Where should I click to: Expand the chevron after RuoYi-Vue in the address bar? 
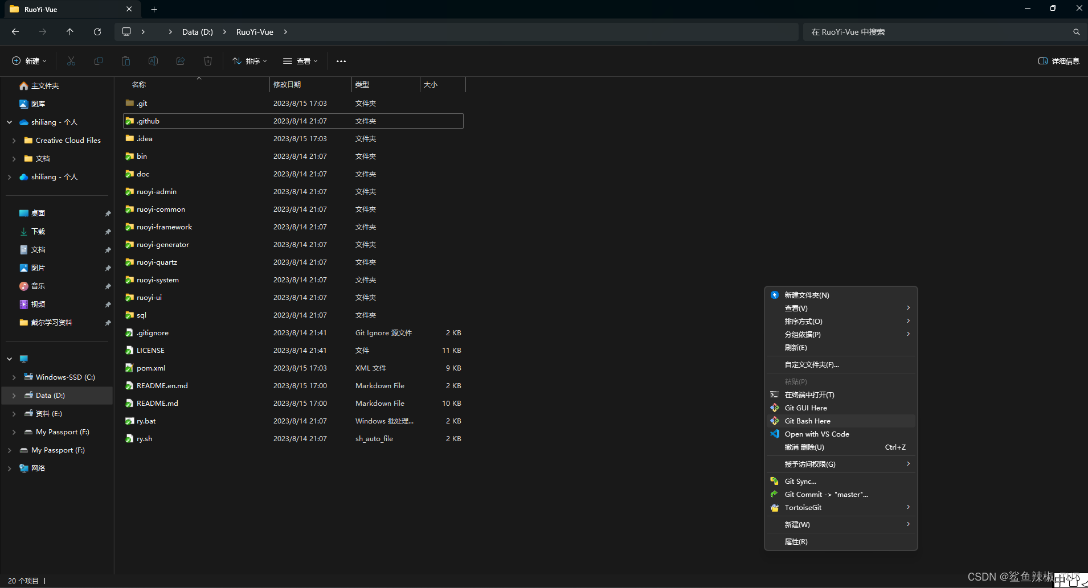click(x=285, y=32)
